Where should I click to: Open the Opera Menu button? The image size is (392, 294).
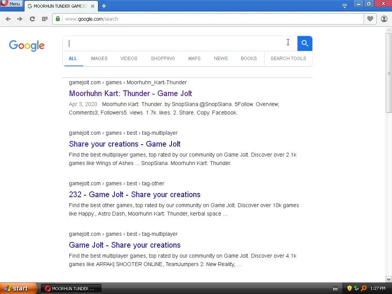(x=11, y=3)
